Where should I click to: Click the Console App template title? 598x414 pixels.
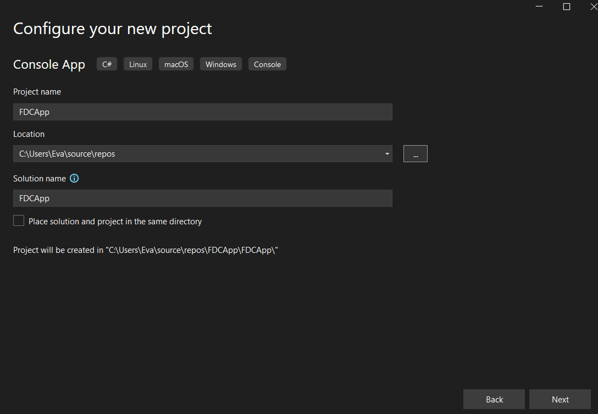coord(49,64)
